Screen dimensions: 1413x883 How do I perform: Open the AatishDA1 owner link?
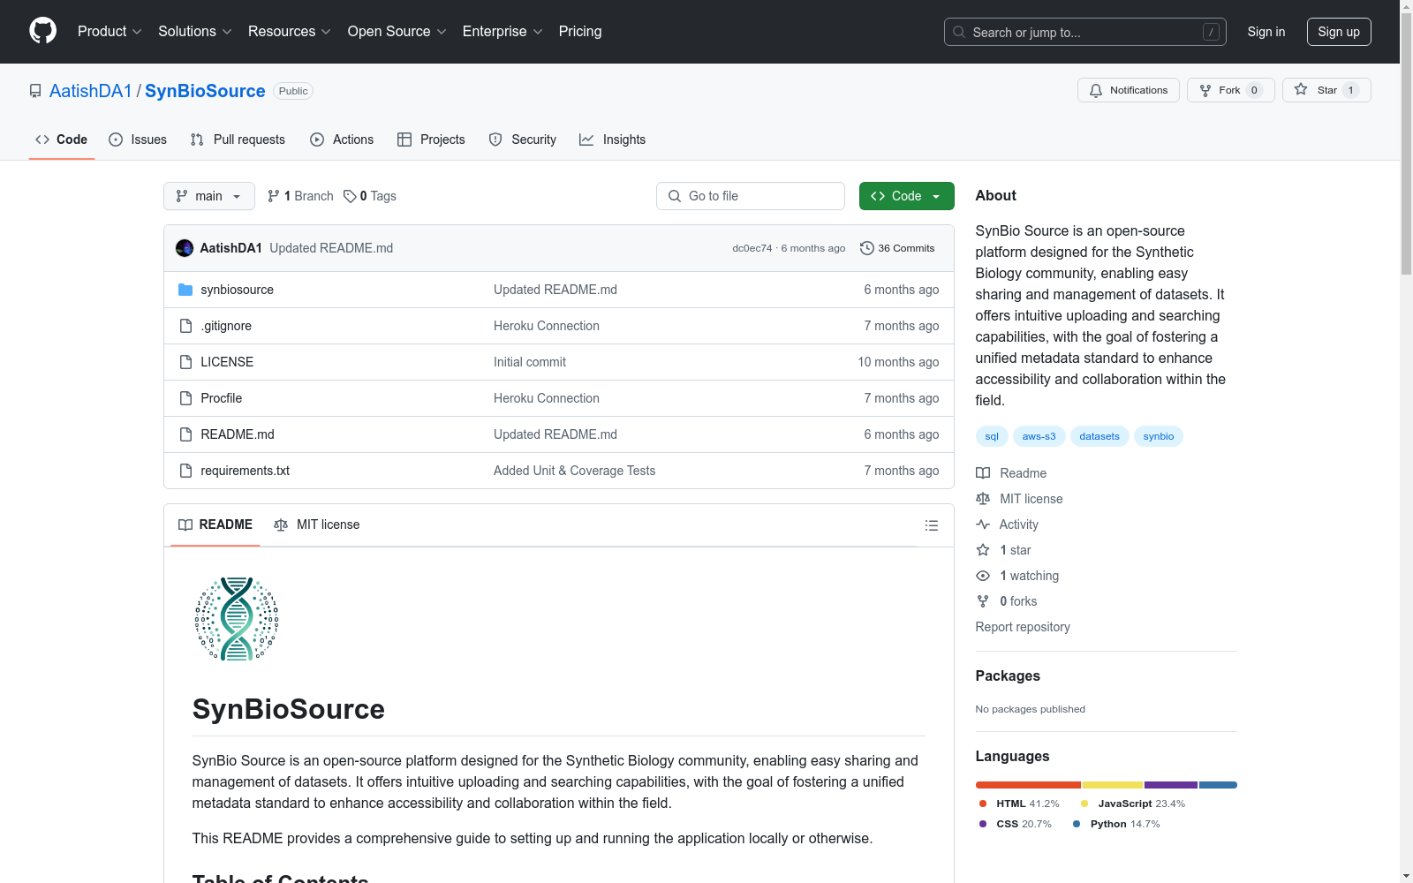click(x=91, y=91)
